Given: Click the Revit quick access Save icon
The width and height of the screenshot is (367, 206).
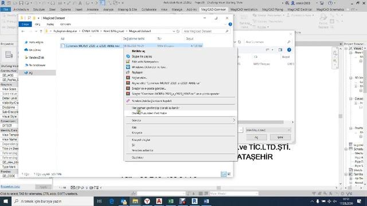Looking at the screenshot, I should pyautogui.click(x=21, y=3).
